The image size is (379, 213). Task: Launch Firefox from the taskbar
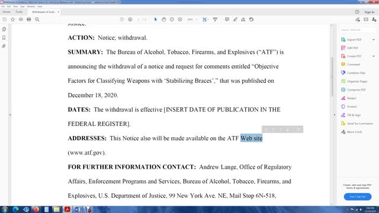coord(36,209)
